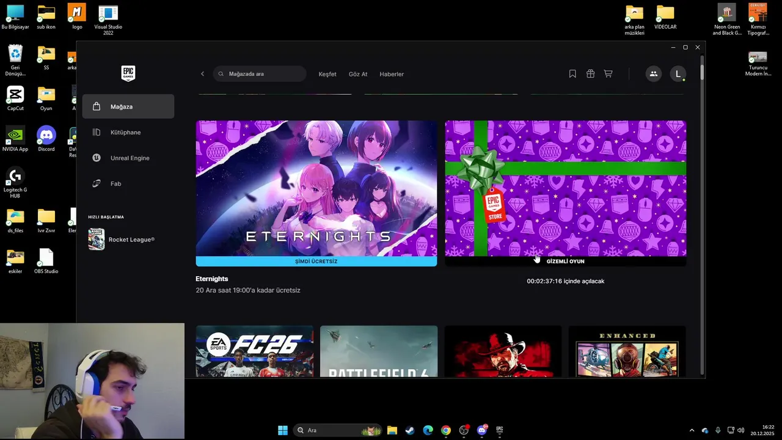Open the gift box icon in header

pyautogui.click(x=590, y=74)
